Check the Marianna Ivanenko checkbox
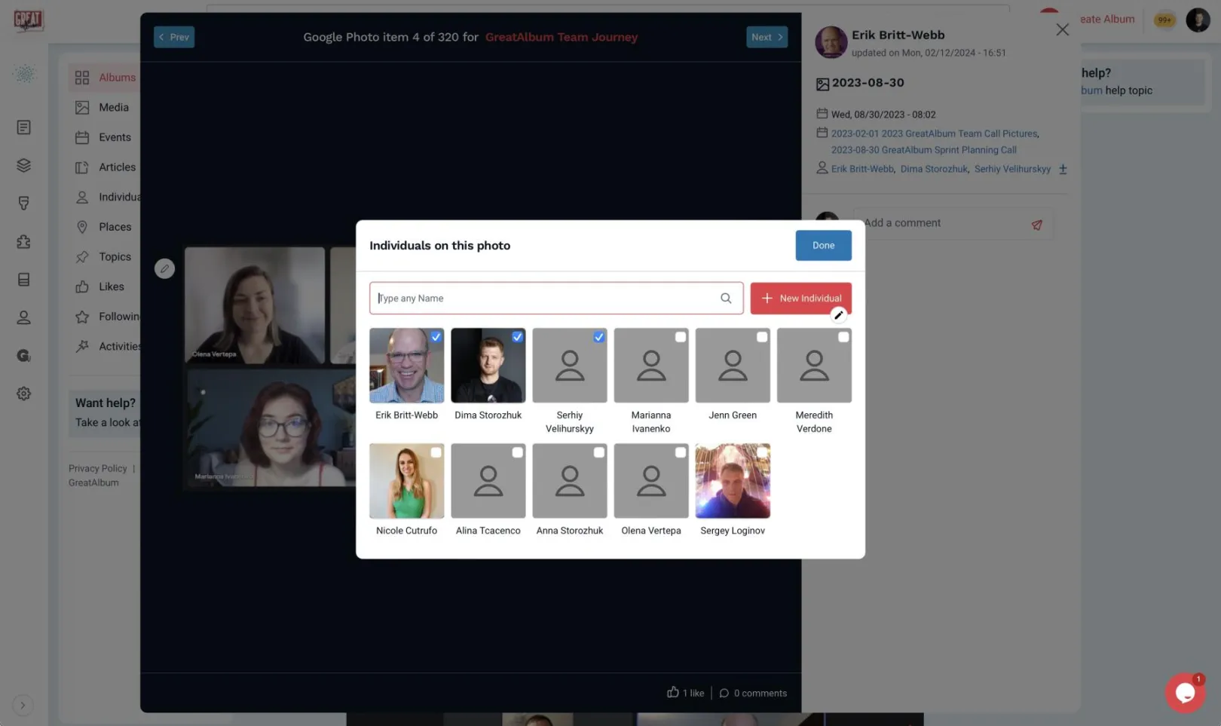The image size is (1221, 726). point(680,337)
